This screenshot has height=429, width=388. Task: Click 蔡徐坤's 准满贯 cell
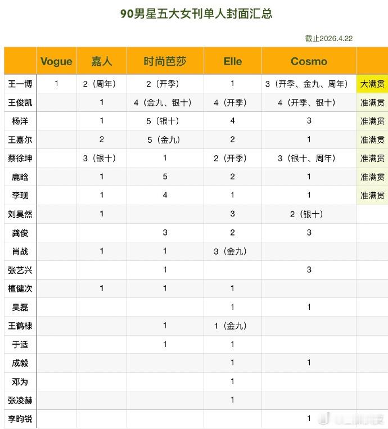coord(372,158)
